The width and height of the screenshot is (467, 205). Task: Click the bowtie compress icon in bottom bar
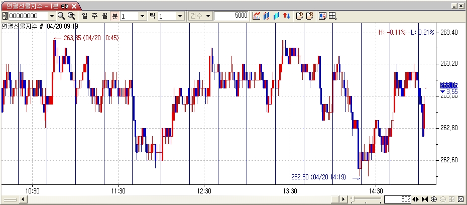(425, 199)
